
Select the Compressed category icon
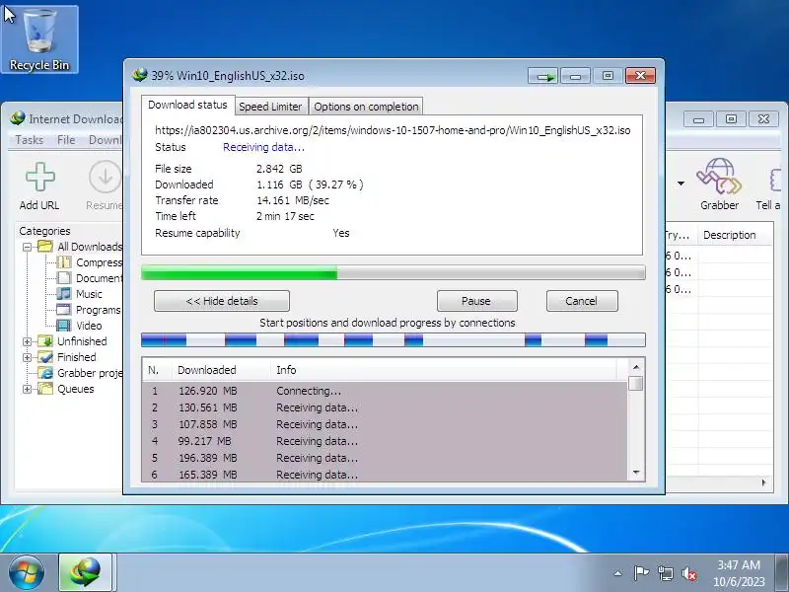coord(63,262)
